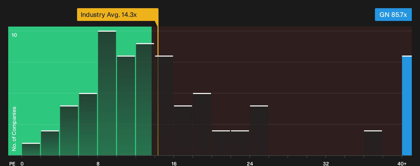This screenshot has width=420, height=166.
Task: Select the x-axis tick label 32
Action: [326, 163]
